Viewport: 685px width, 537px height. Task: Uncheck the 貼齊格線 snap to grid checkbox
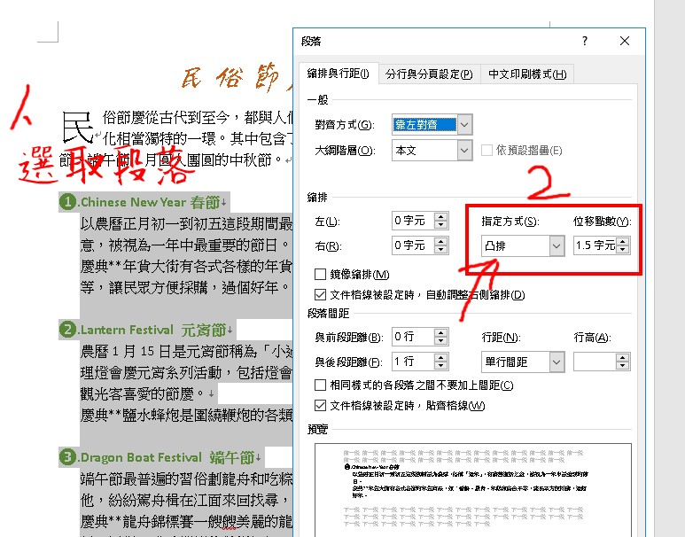(321, 406)
